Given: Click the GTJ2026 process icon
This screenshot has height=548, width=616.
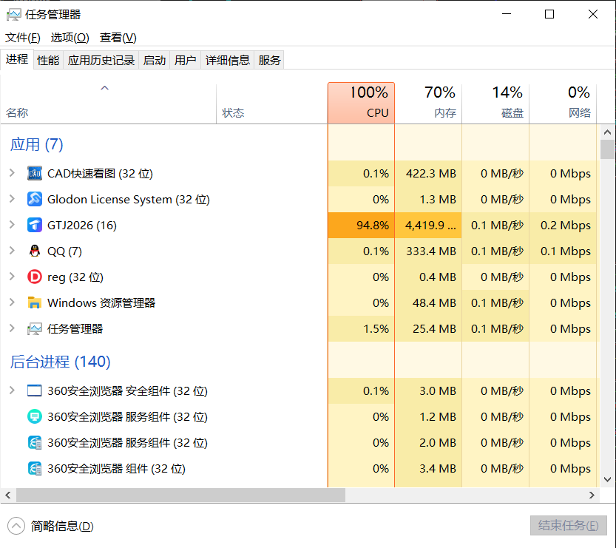Looking at the screenshot, I should point(35,225).
